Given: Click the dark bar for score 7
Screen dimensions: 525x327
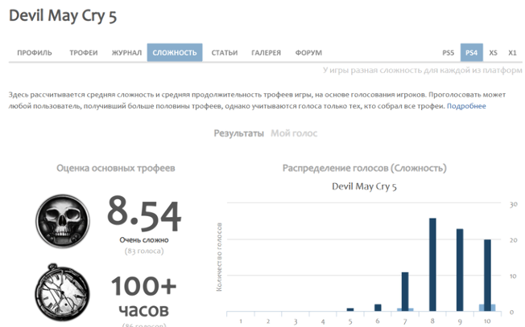Looking at the screenshot, I should pos(405,292).
